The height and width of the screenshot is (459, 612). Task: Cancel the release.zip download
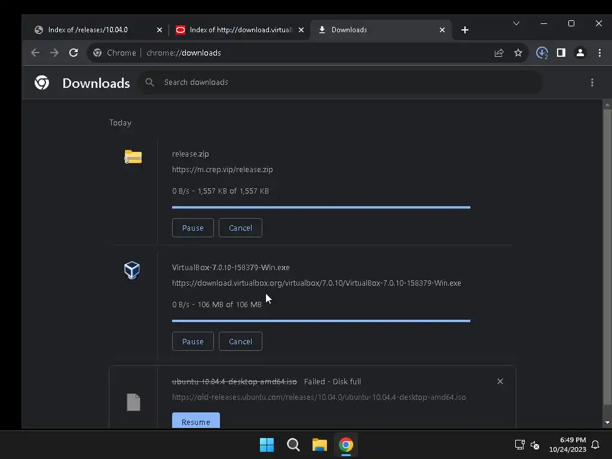tap(240, 228)
